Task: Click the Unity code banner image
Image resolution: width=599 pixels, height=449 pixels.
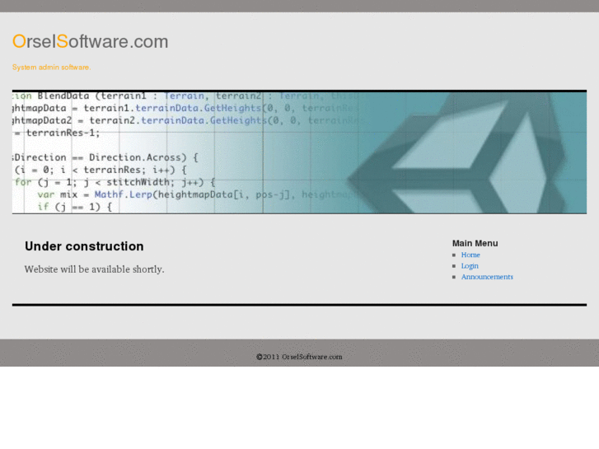Action: [x=300, y=152]
